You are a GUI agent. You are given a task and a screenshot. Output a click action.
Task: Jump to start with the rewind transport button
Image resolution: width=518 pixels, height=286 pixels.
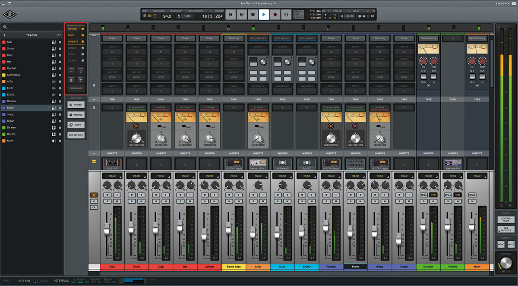click(x=231, y=15)
